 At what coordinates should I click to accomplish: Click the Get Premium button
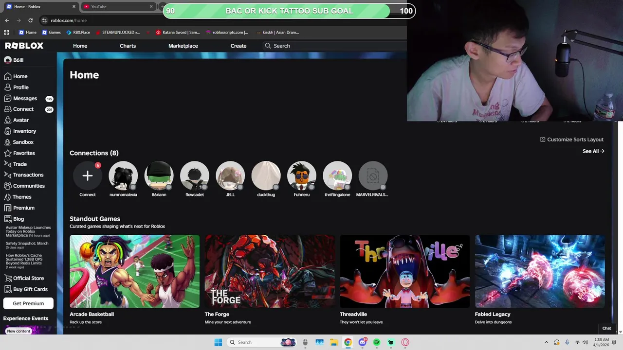click(28, 303)
